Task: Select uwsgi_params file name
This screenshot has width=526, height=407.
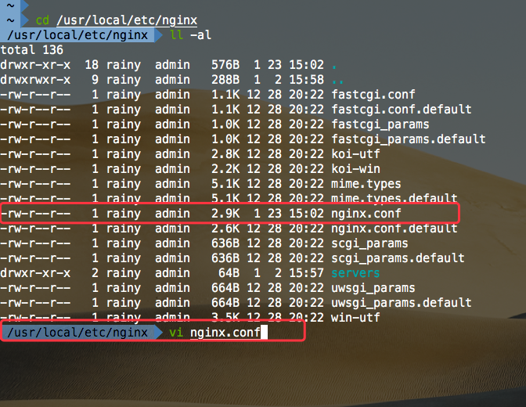Action: (373, 288)
